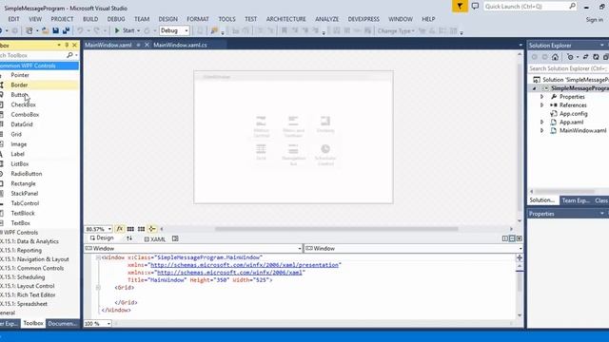
Task: Click the notifications filter flag icon
Action: 460,7
